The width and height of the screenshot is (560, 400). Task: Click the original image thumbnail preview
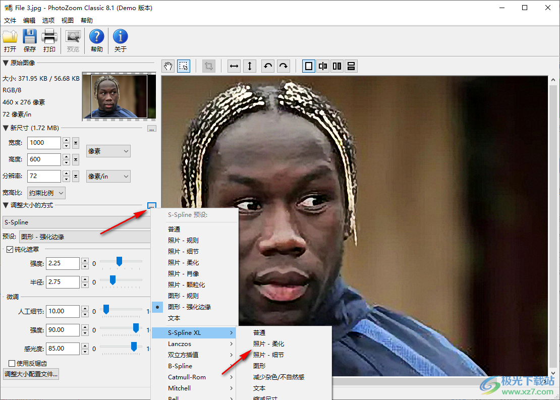tap(119, 96)
